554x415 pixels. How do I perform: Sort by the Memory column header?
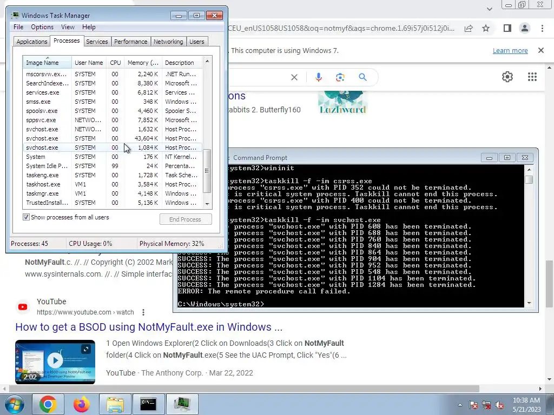pyautogui.click(x=143, y=63)
